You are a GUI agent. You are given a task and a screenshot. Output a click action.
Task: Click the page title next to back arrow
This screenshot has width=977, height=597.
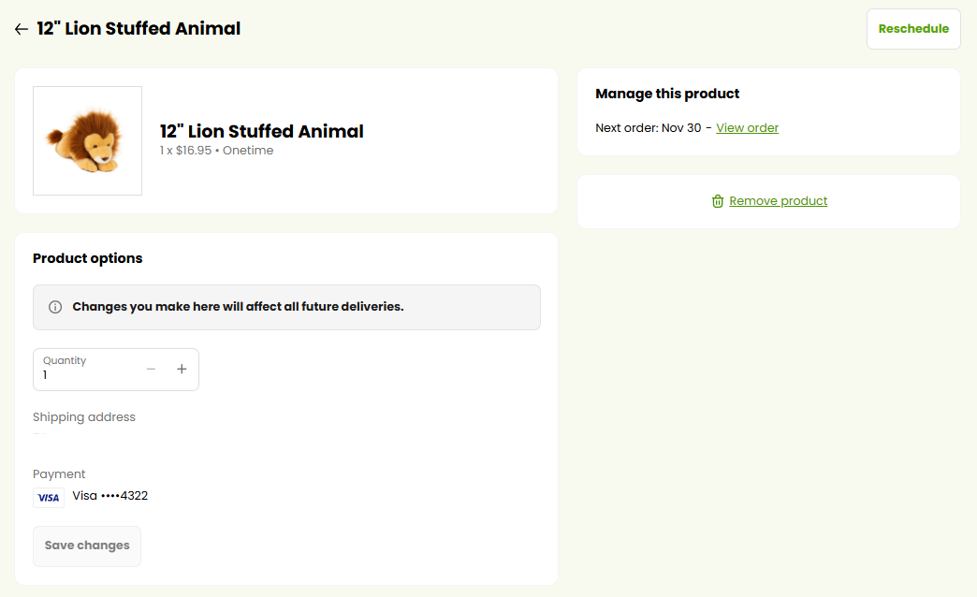point(139,29)
